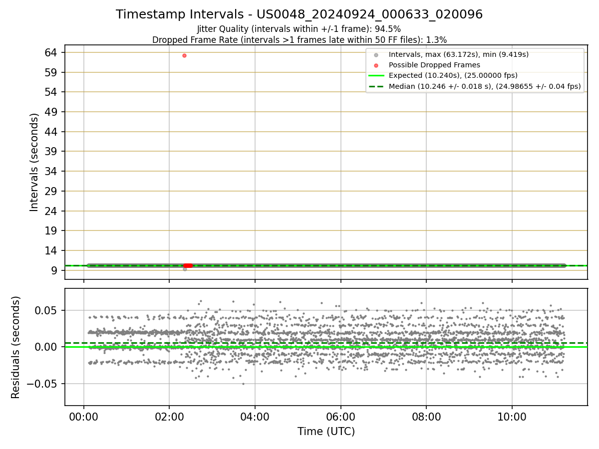Click the y-axis tick label '54'
Screen dimensions: 599x449
(51, 92)
